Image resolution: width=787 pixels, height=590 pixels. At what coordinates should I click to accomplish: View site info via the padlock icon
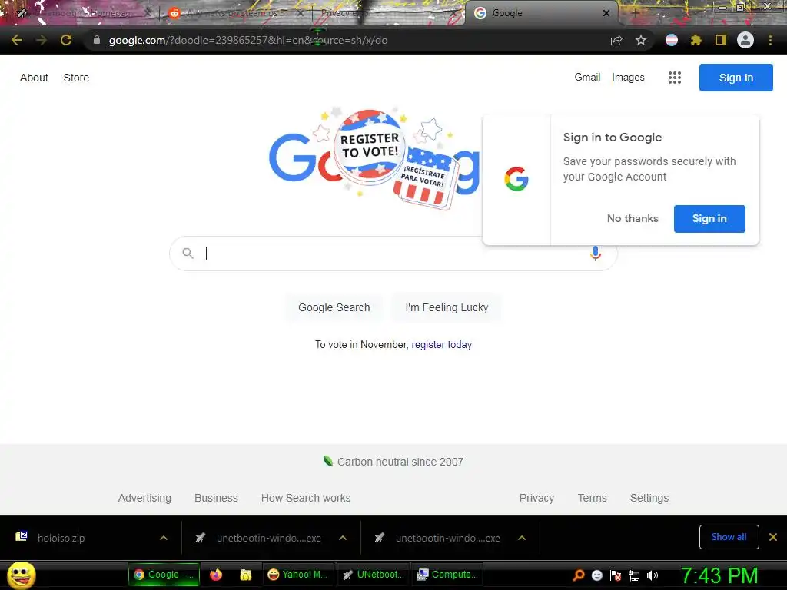coord(96,40)
